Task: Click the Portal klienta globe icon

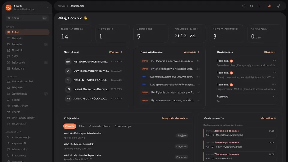Action: click(8, 106)
